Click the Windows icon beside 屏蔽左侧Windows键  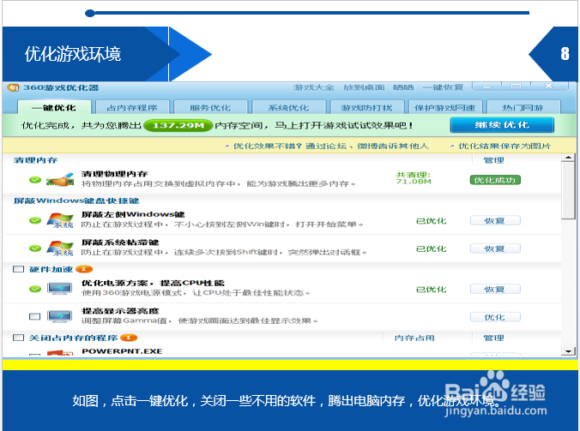60,220
